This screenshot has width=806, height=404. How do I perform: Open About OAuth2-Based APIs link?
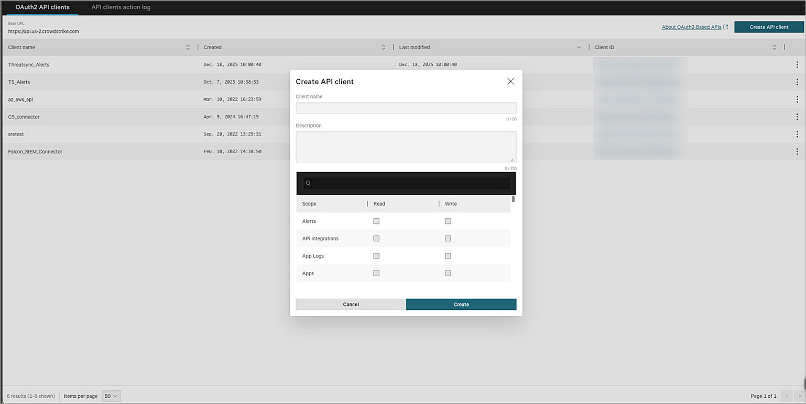691,27
